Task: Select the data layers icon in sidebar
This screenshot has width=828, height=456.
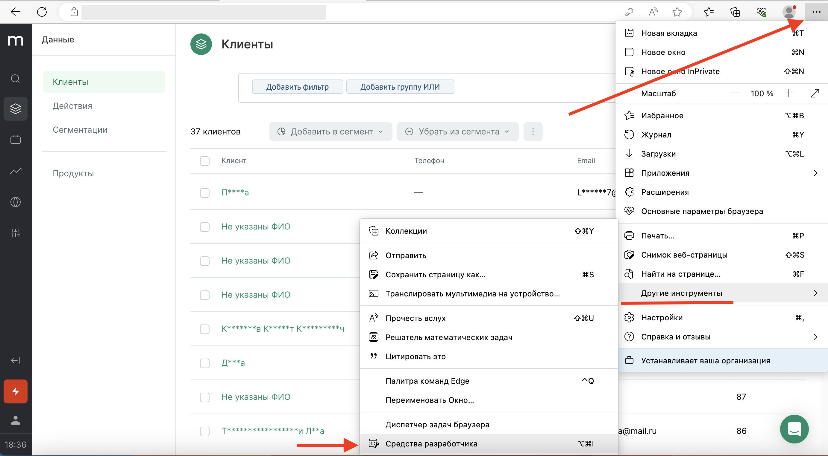Action: (16, 109)
